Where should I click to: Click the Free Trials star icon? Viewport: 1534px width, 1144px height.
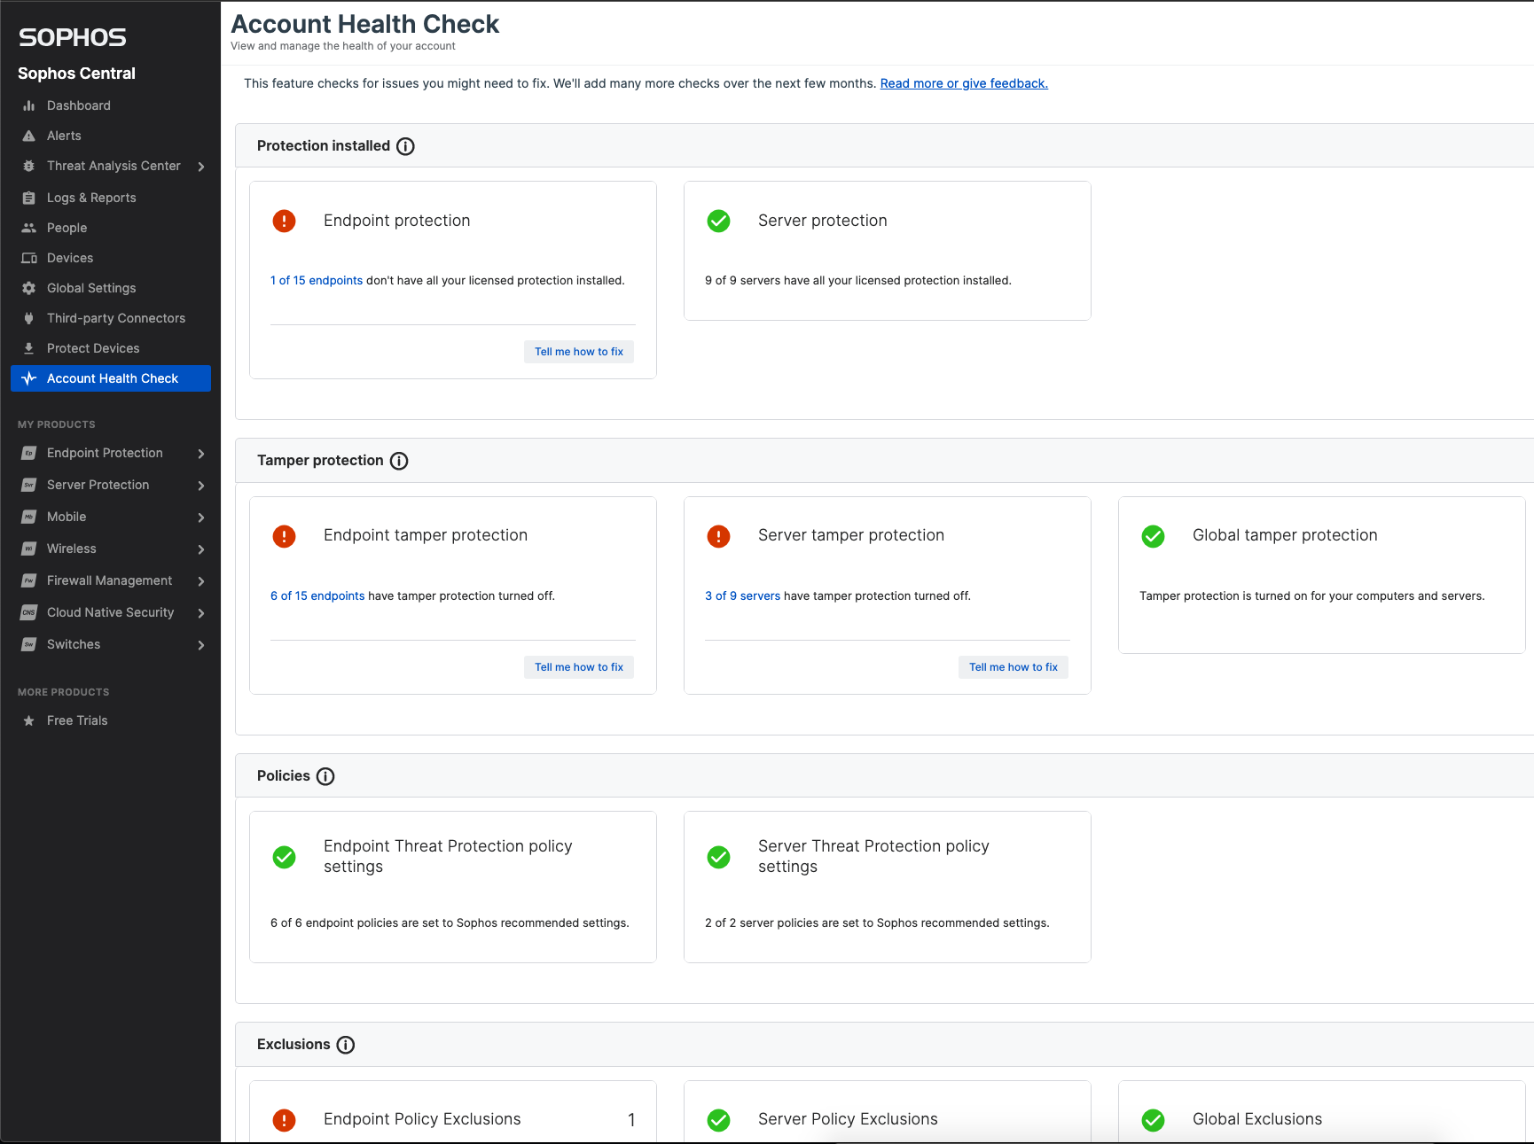point(28,720)
